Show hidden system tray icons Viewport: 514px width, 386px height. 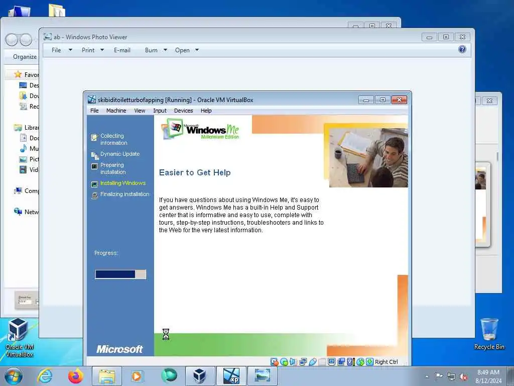427,376
